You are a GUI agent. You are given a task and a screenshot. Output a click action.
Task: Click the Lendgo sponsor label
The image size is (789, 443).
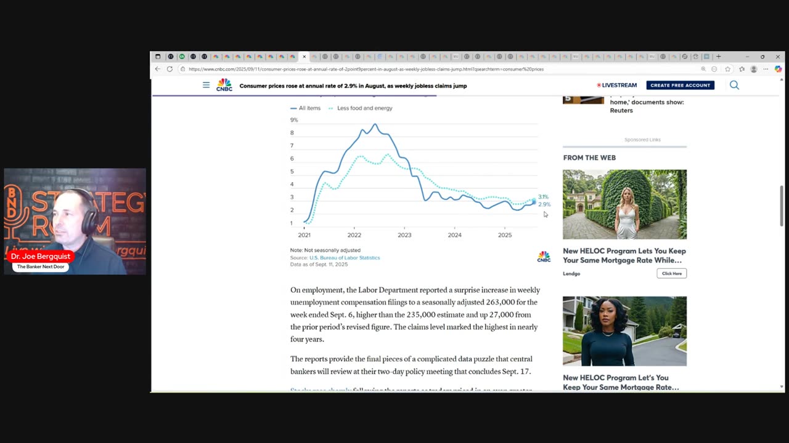pyautogui.click(x=571, y=273)
